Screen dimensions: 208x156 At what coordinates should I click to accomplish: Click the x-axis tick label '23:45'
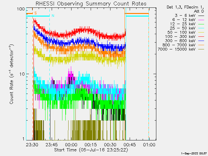(x=52, y=145)
